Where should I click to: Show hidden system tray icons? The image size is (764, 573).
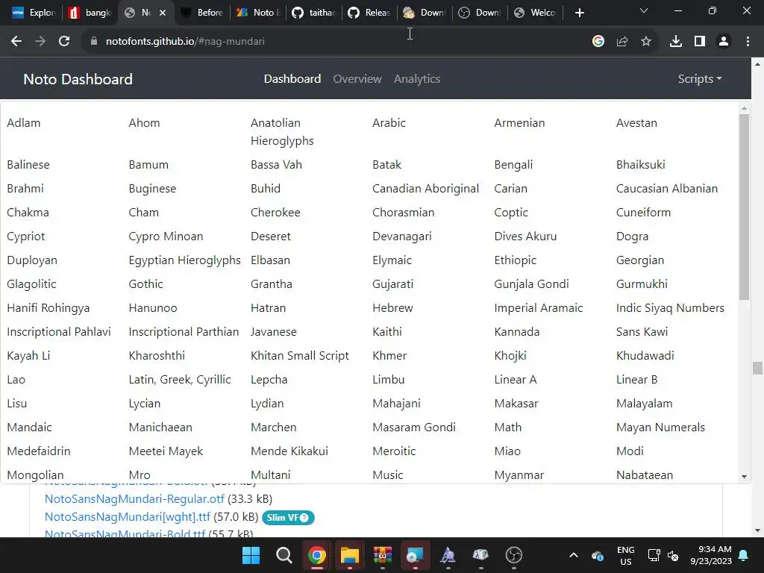[574, 555]
